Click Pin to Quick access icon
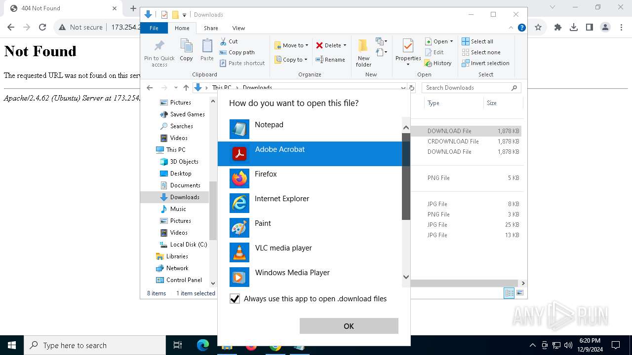 click(159, 53)
